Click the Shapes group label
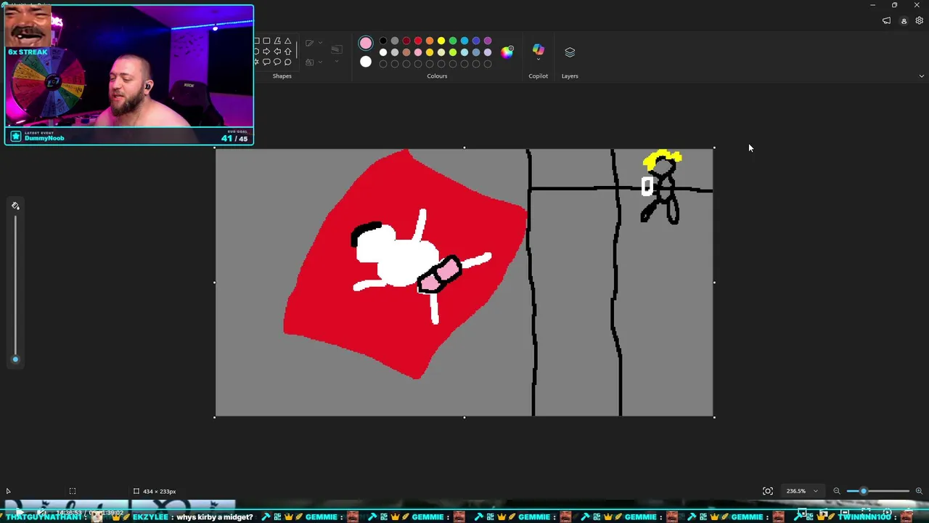Viewport: 929px width, 523px height. pos(282,76)
